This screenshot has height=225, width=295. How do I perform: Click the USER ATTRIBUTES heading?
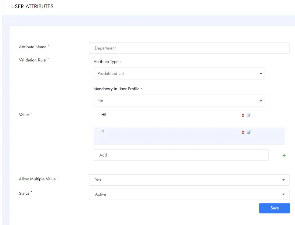[x=32, y=6]
